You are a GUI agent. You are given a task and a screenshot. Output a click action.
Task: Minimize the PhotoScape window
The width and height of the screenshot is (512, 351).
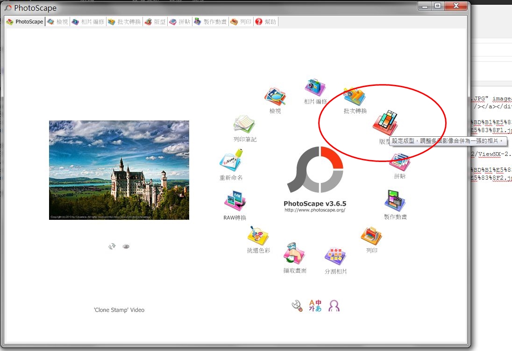(425, 6)
